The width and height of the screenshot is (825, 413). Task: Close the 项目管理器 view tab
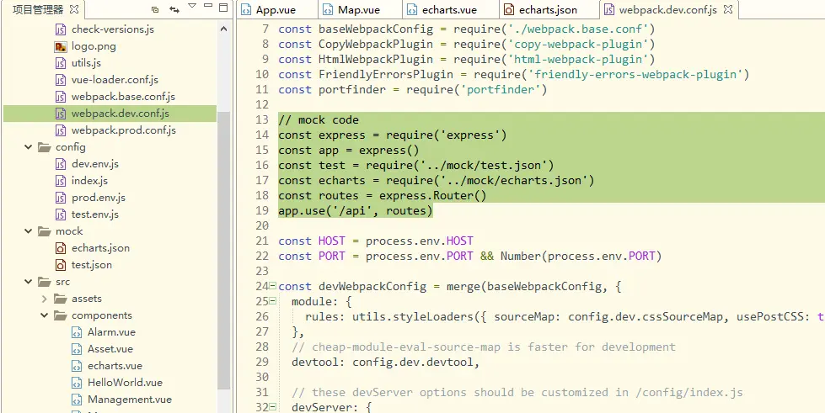click(74, 9)
